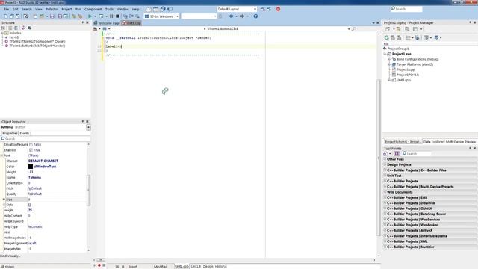Click the Step Over debug toolbar icon
Viewport: 478px width, 269px height.
click(x=131, y=16)
